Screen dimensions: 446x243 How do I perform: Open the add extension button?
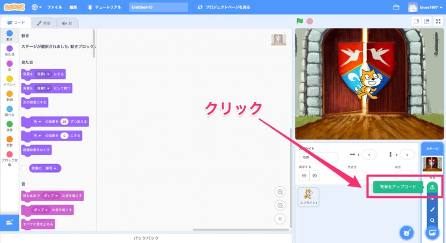[x=9, y=222]
